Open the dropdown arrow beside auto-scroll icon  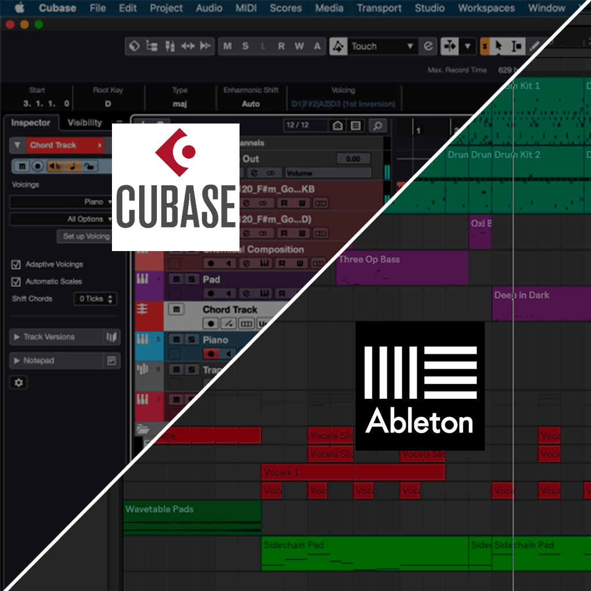(467, 46)
